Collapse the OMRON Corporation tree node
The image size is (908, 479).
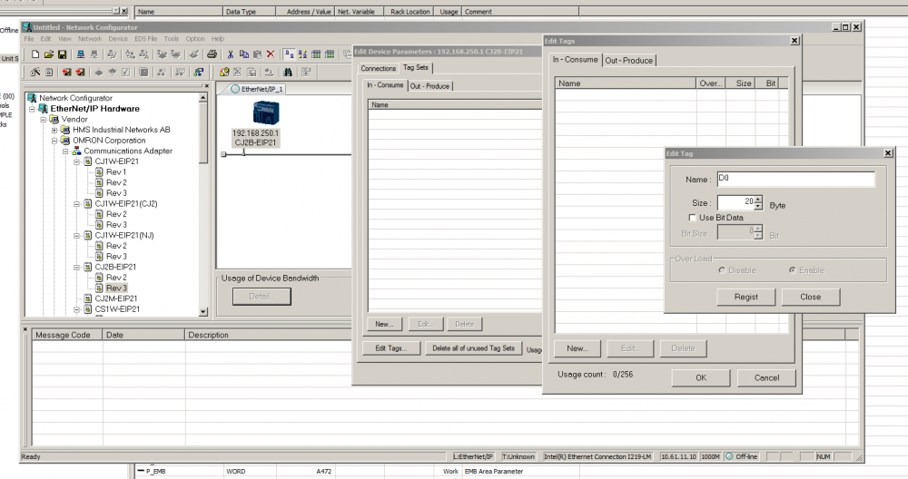coord(54,141)
